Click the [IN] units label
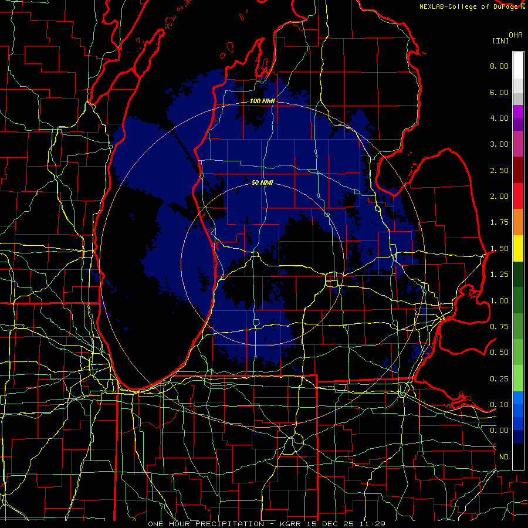 tap(500, 40)
